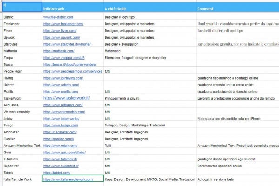Select the 'Matematici' audience cell

114,51
